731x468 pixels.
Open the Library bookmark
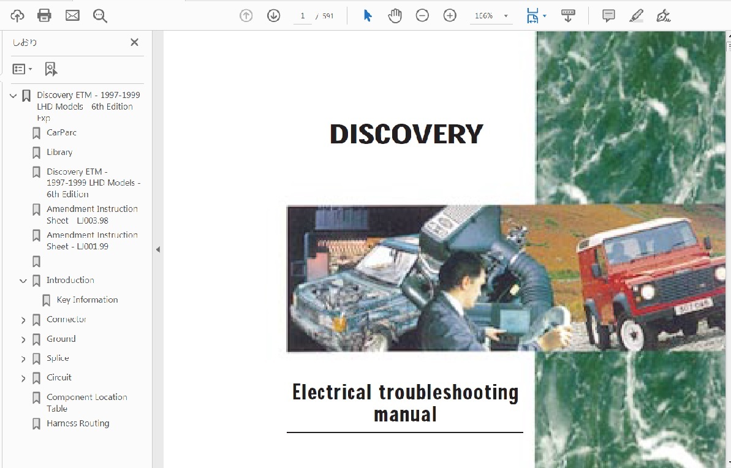(59, 152)
